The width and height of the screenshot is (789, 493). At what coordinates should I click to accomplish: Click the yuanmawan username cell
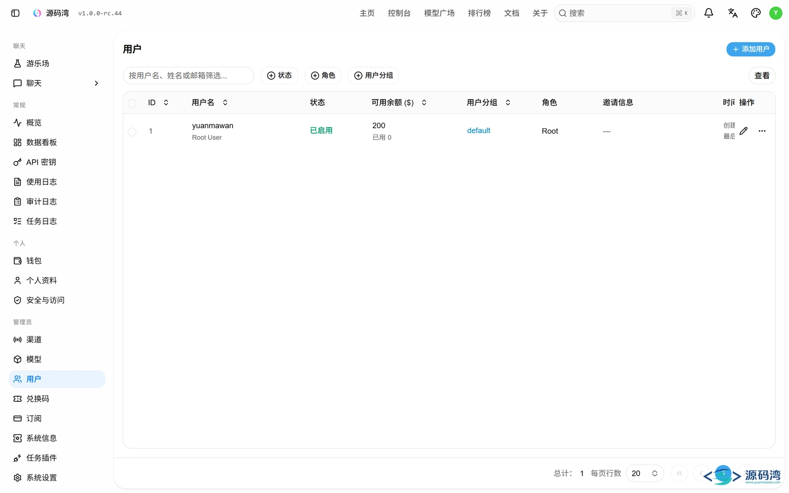pos(213,126)
